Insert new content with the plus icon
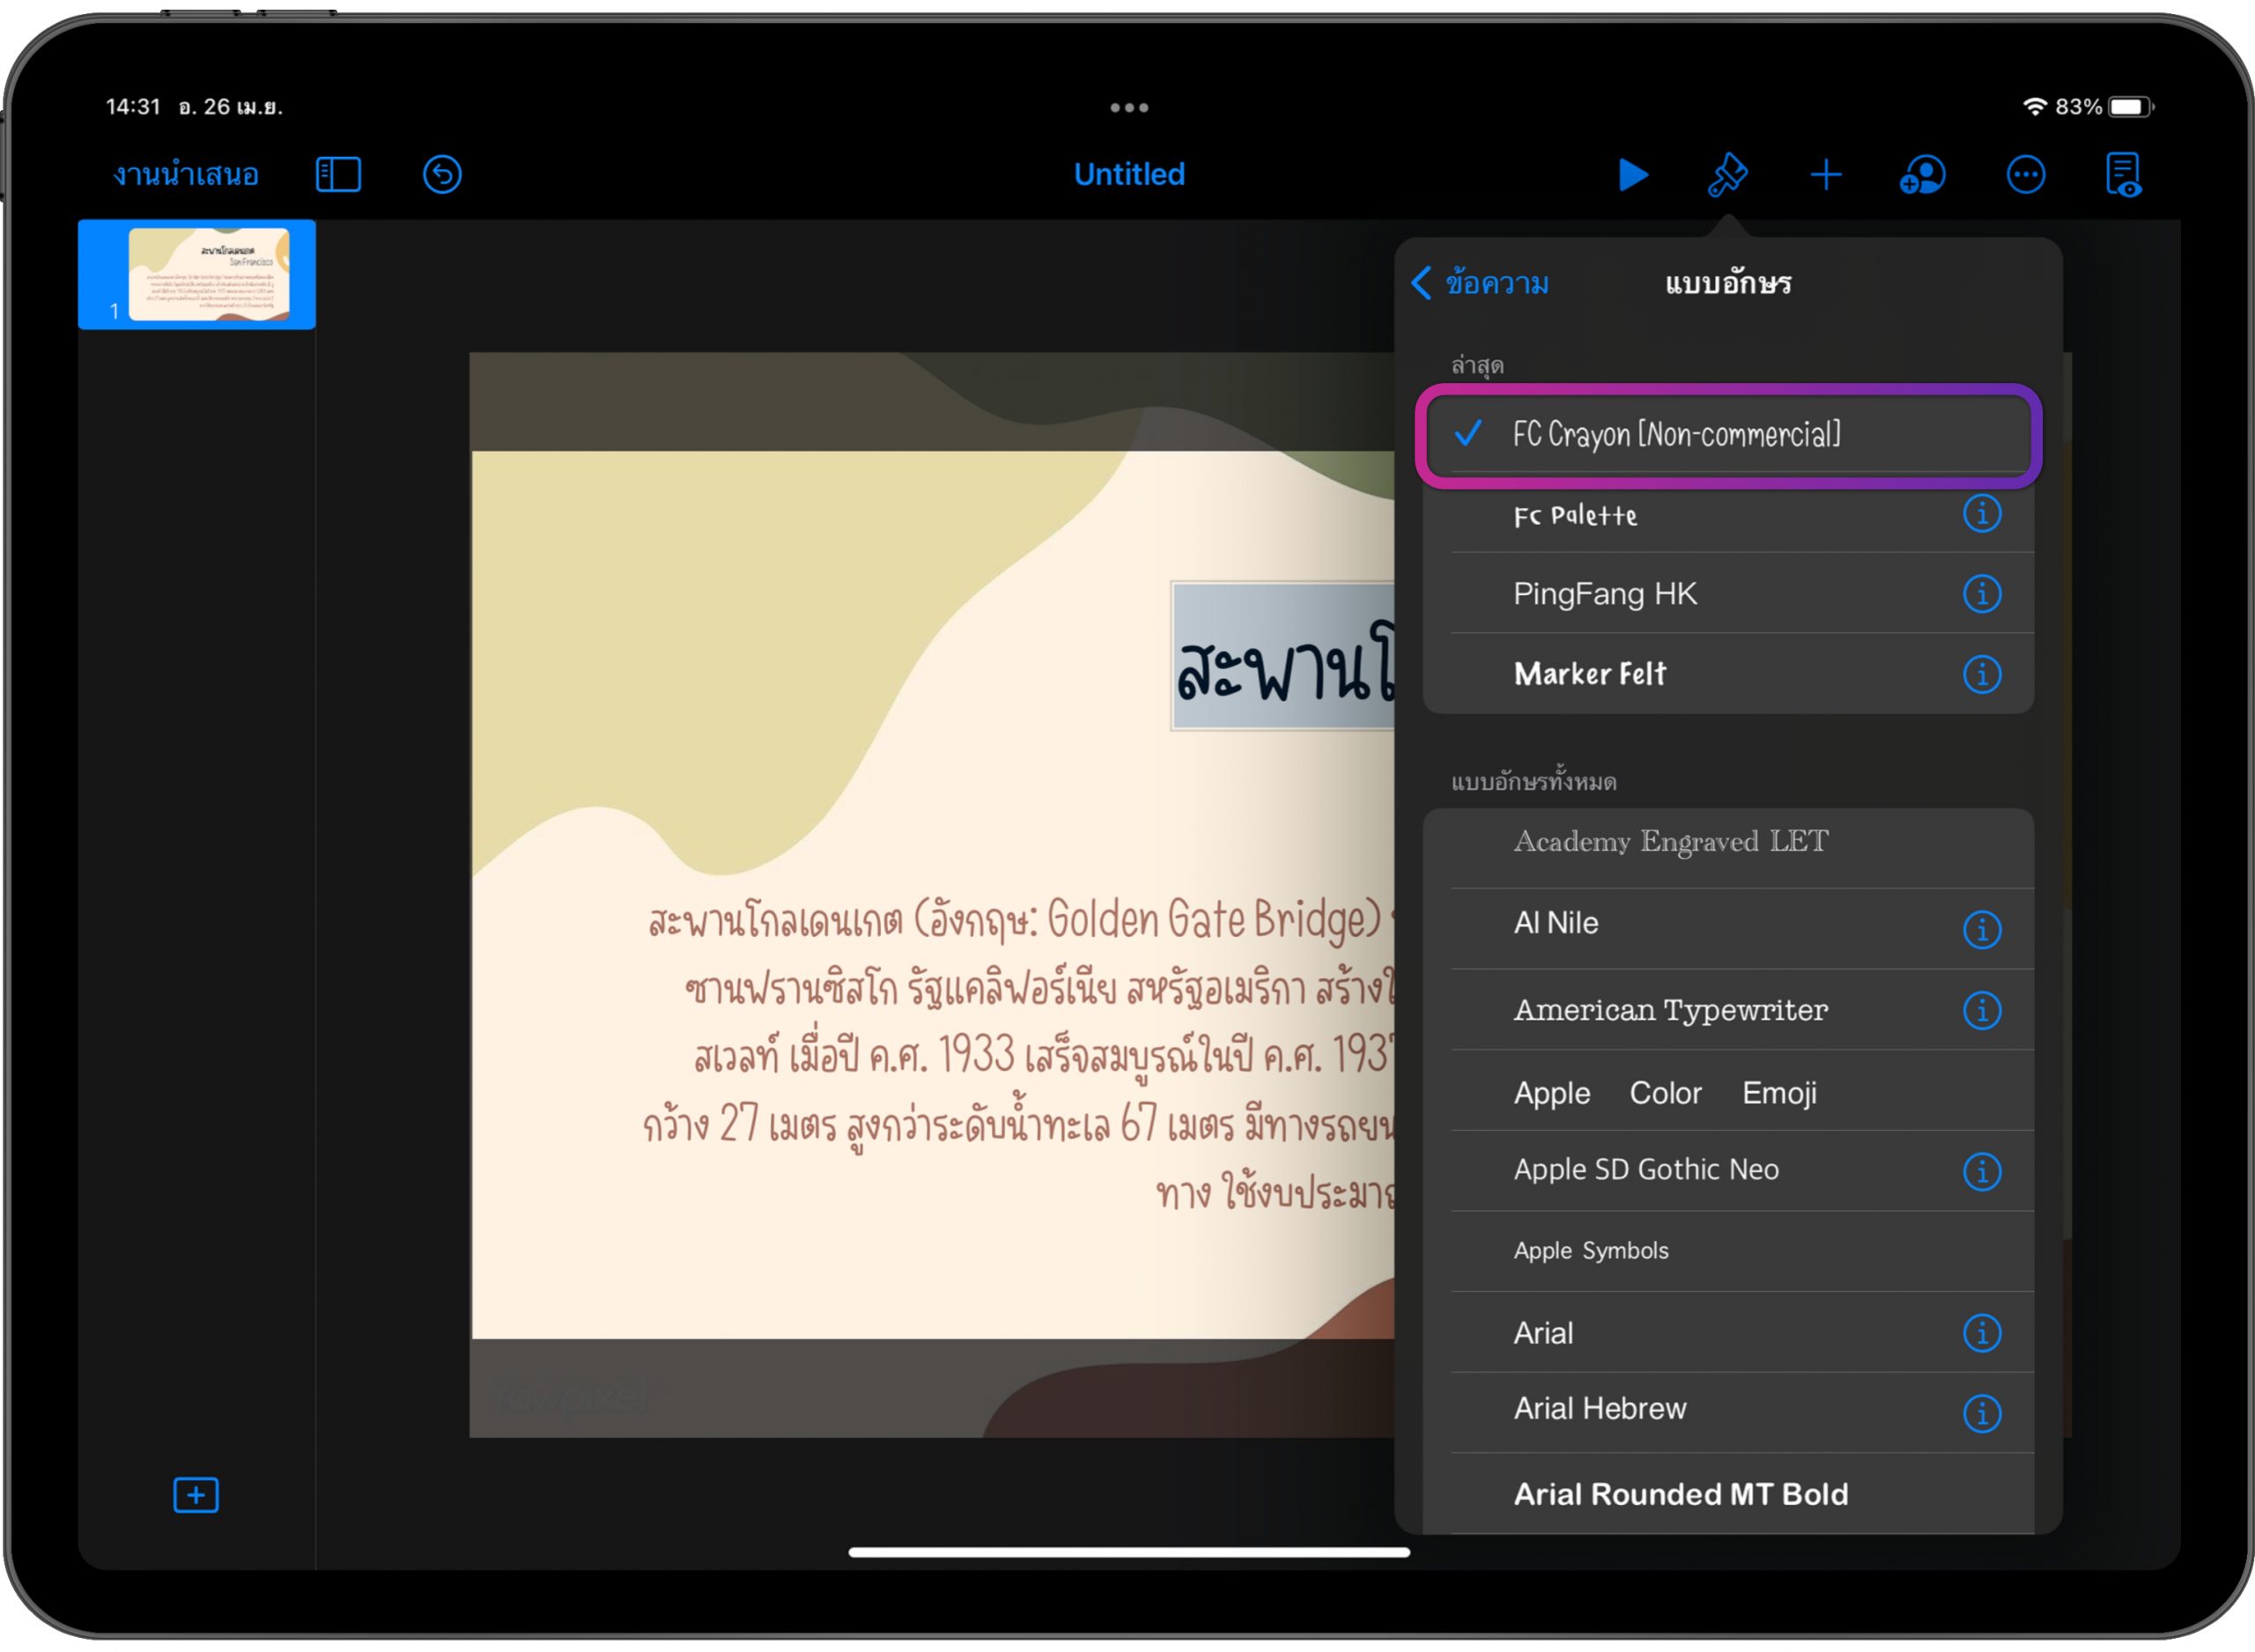 (x=1825, y=175)
